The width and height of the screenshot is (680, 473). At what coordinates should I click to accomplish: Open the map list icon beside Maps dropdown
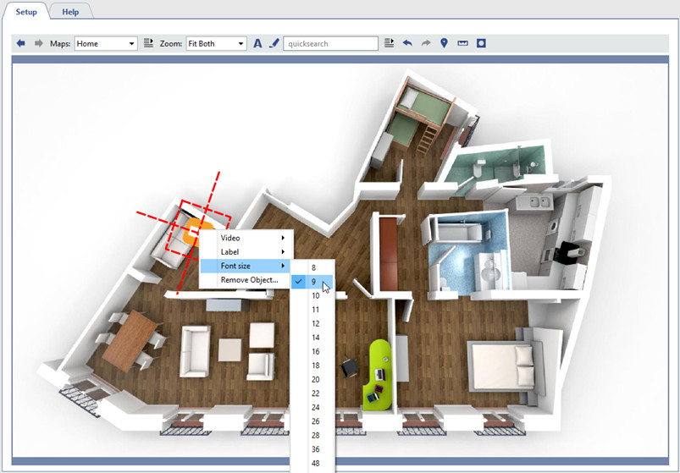[148, 43]
